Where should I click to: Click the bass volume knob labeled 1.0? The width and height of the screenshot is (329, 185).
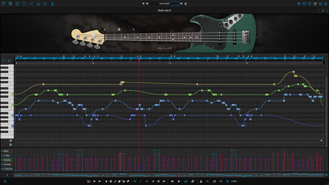point(226,25)
